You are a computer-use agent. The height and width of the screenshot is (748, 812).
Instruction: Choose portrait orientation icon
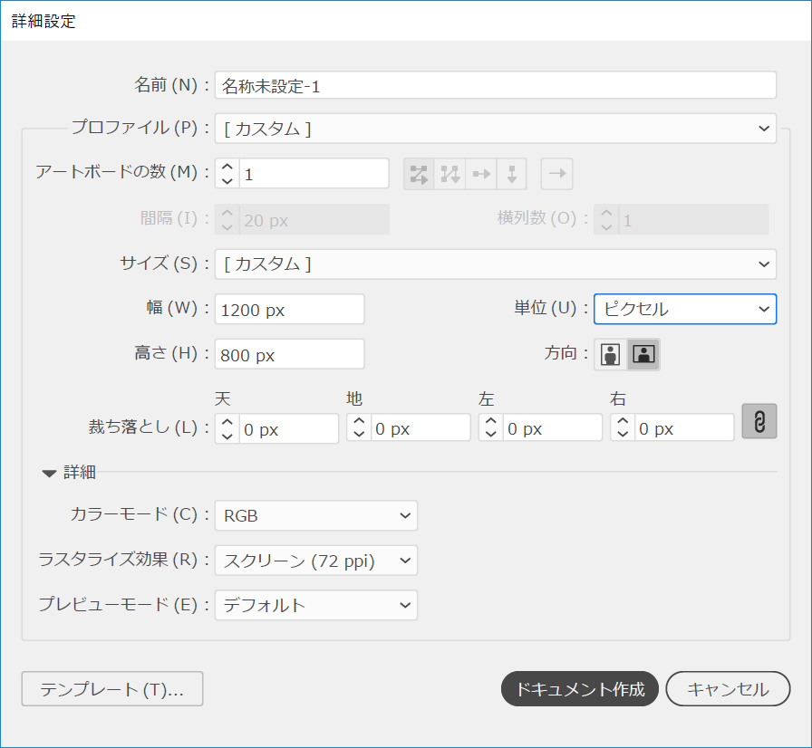coord(611,355)
